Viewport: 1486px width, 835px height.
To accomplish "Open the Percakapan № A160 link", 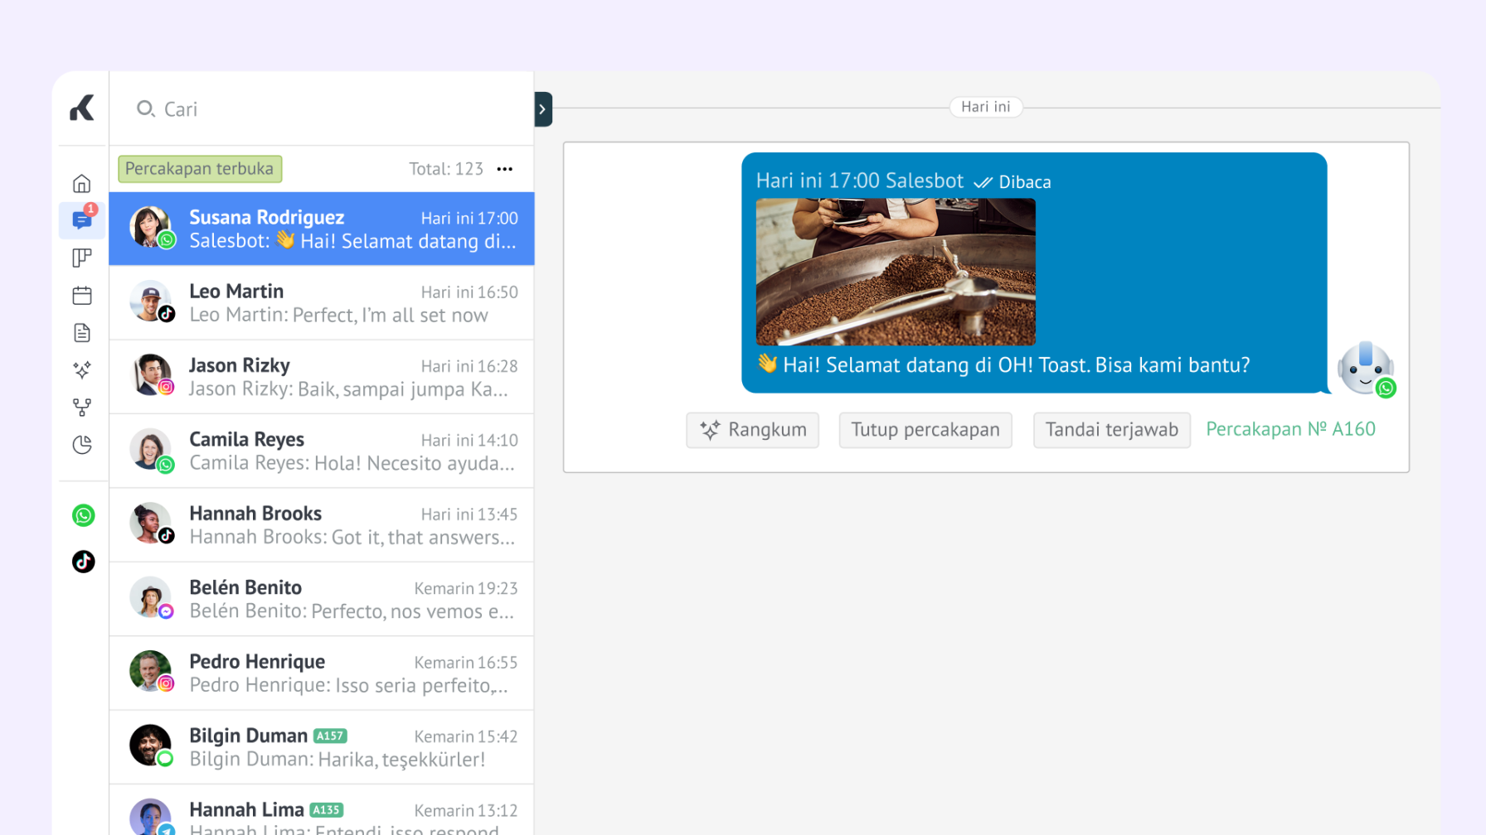I will click(1290, 429).
